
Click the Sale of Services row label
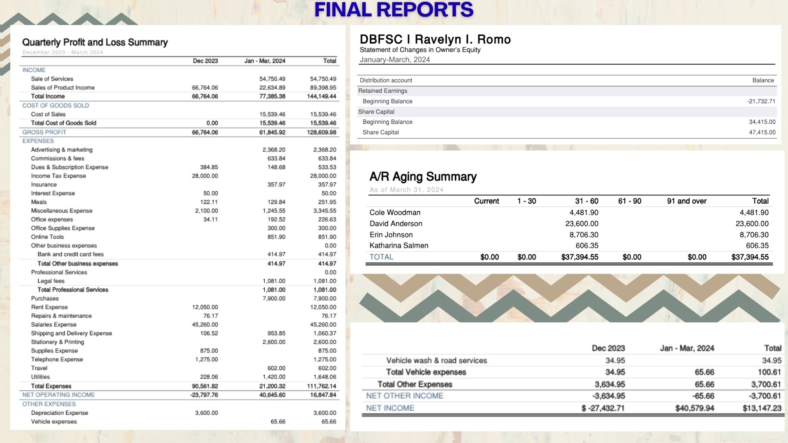pyautogui.click(x=52, y=79)
